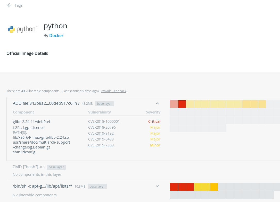This screenshot has width=280, height=202.
Task: Click the orange square in apt-get layer grid
Action: [214, 187]
